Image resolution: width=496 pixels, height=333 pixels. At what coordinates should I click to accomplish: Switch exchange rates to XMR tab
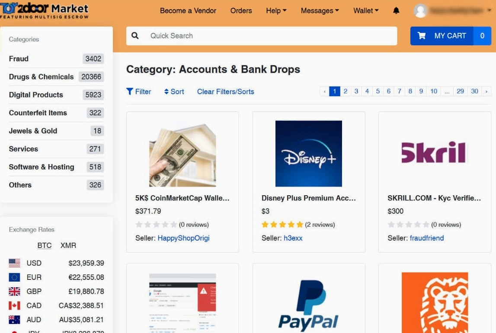(x=68, y=245)
